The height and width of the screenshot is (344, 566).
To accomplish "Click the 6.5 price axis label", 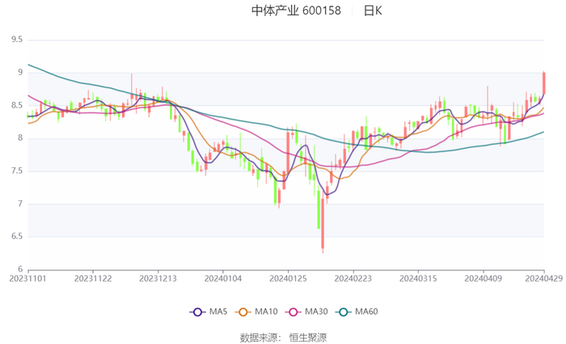I will [x=15, y=237].
